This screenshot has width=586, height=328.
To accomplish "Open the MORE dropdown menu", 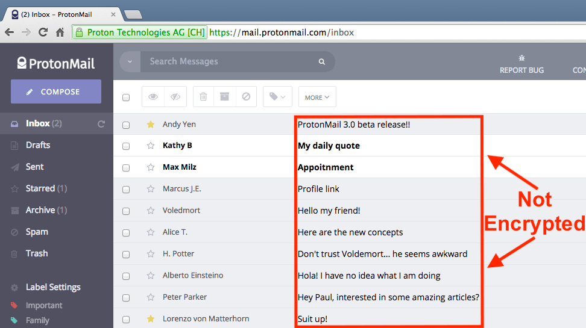I will [317, 97].
